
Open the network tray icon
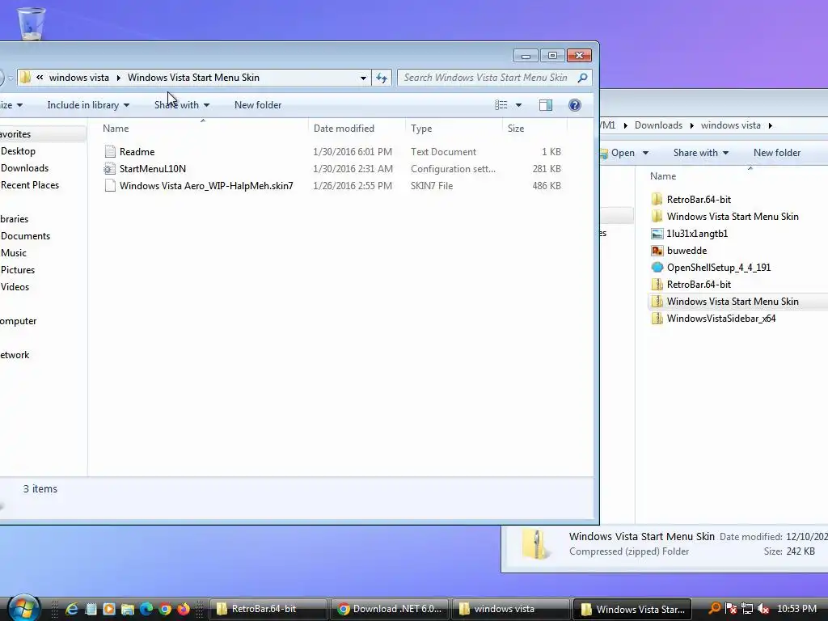coord(746,609)
